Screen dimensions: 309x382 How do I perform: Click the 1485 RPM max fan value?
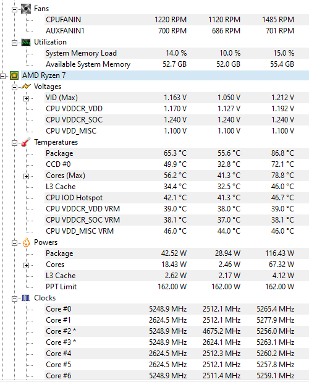coord(278,20)
